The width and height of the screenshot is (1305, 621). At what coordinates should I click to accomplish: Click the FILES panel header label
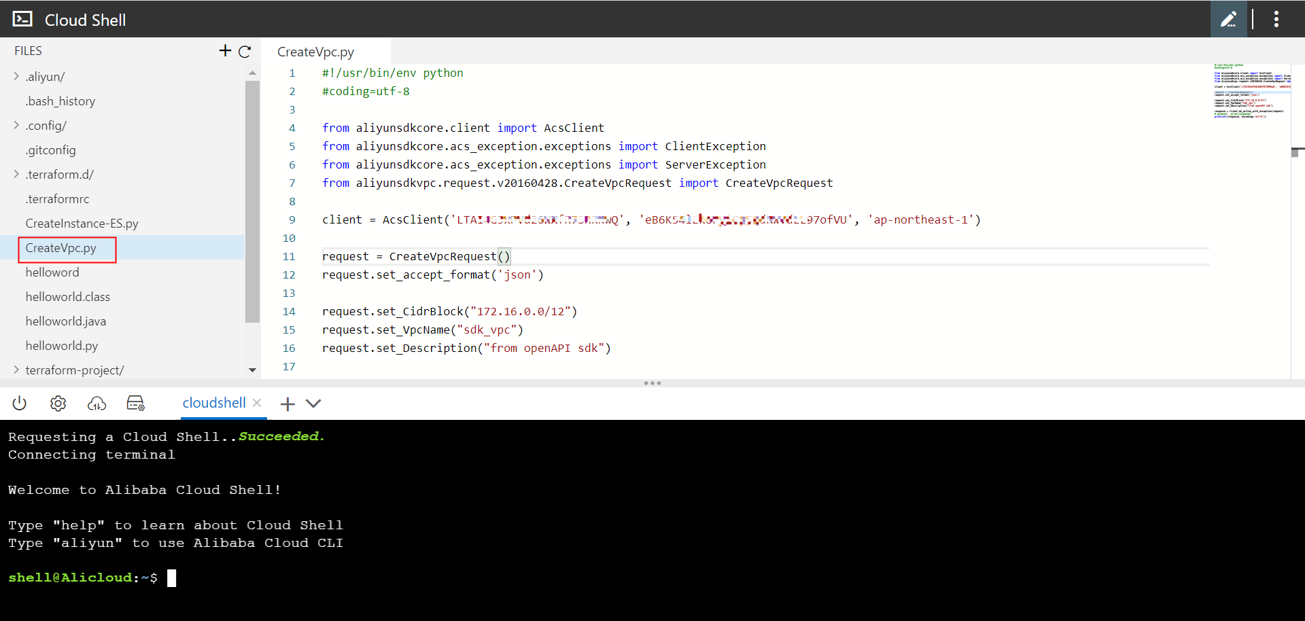pyautogui.click(x=28, y=51)
